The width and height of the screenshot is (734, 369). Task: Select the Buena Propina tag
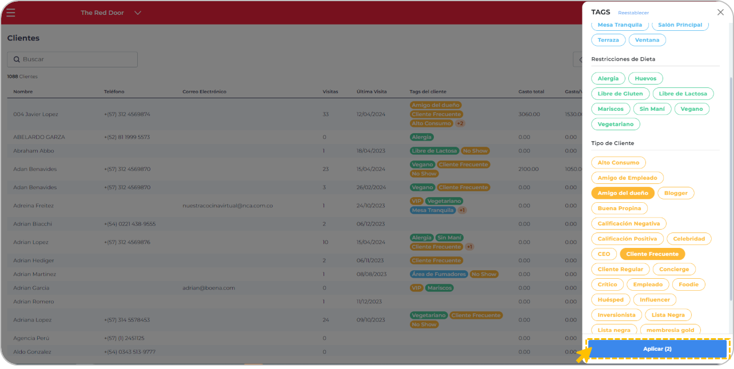[620, 208]
